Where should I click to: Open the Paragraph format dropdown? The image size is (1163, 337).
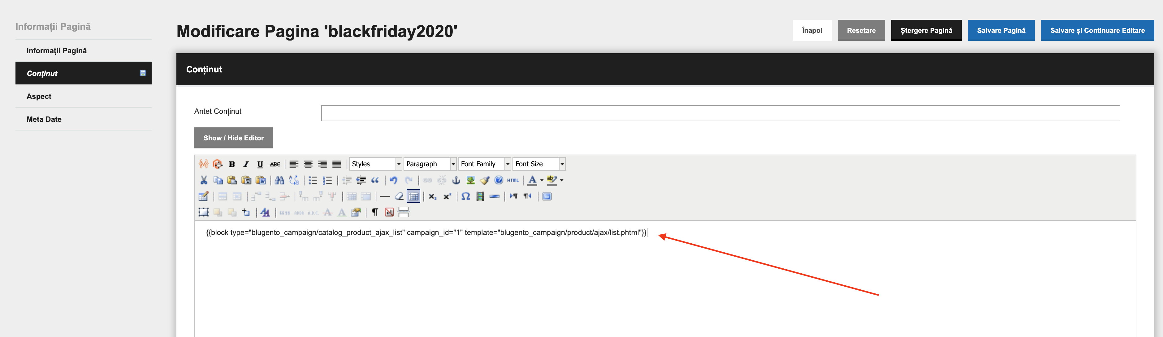tap(430, 164)
